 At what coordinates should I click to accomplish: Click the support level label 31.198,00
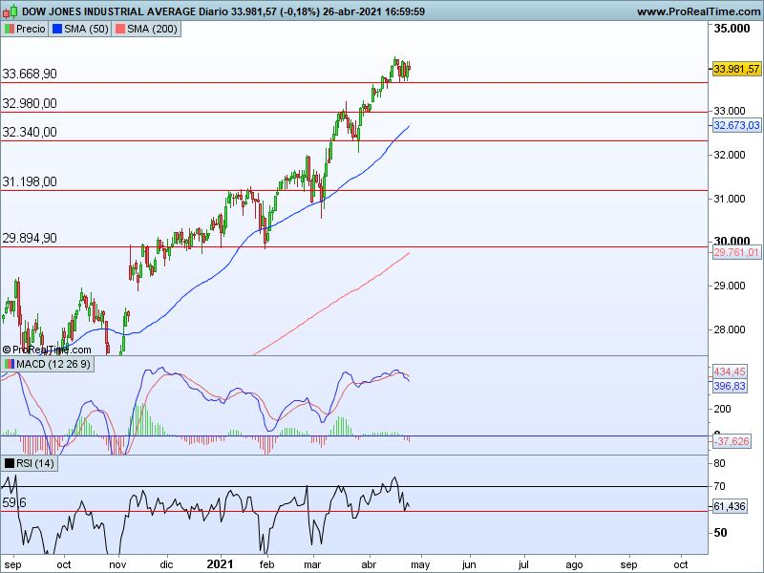click(30, 181)
